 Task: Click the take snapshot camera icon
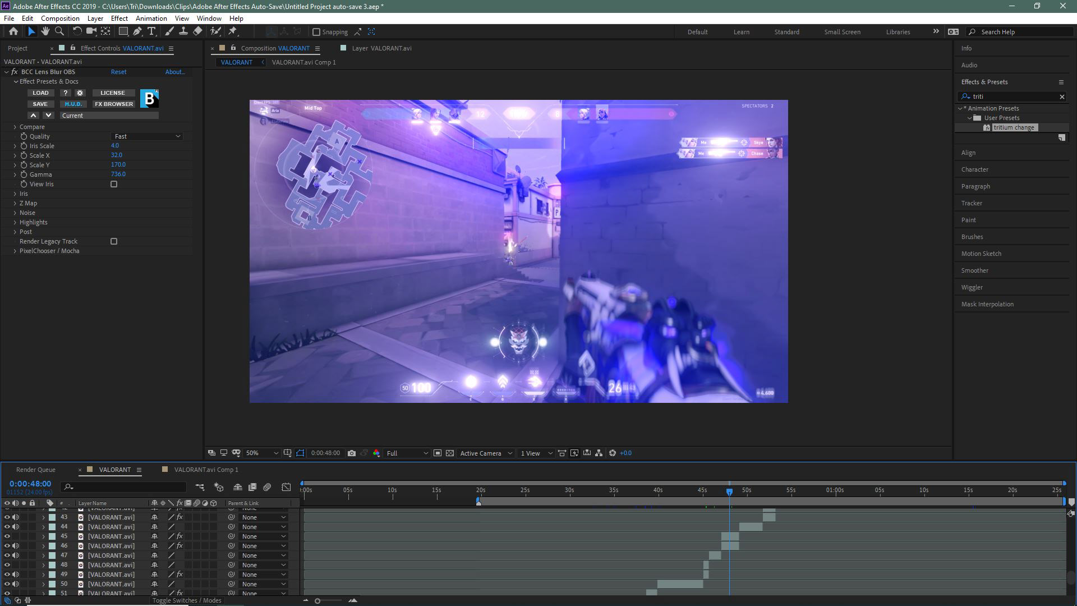[352, 453]
